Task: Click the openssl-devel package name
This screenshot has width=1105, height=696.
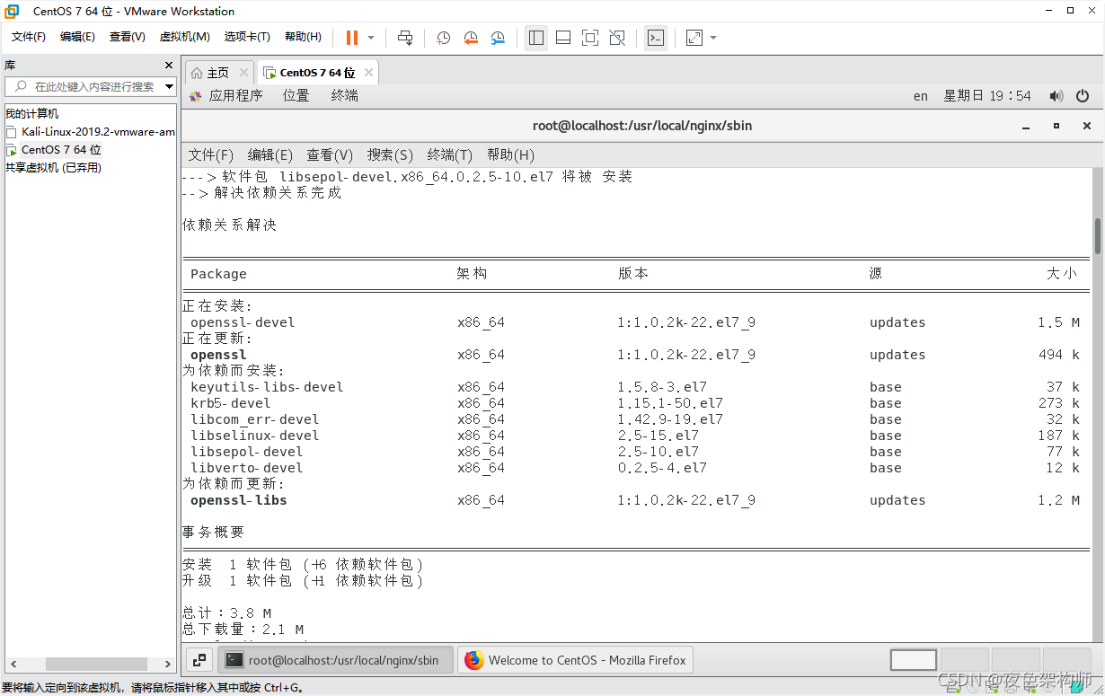Action: [243, 322]
